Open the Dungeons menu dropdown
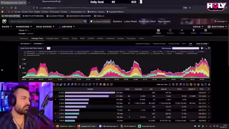 tap(24, 27)
